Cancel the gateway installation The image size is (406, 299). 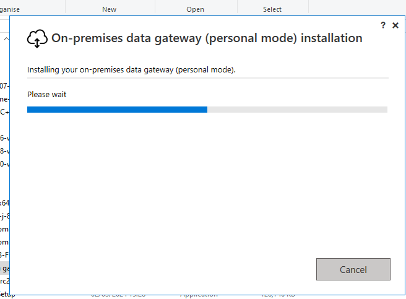coord(353,269)
